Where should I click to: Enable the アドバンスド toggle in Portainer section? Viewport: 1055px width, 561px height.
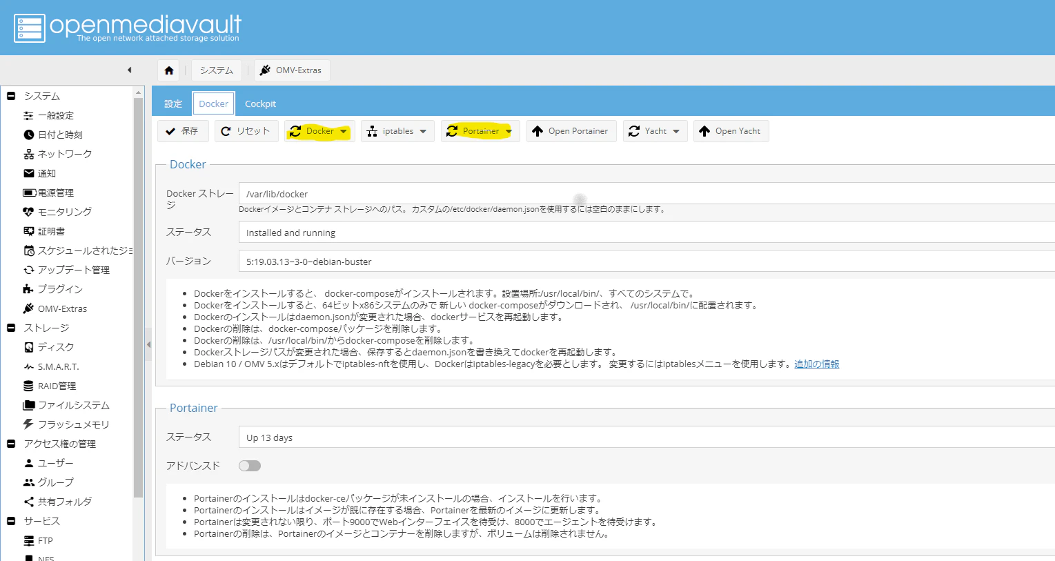250,466
